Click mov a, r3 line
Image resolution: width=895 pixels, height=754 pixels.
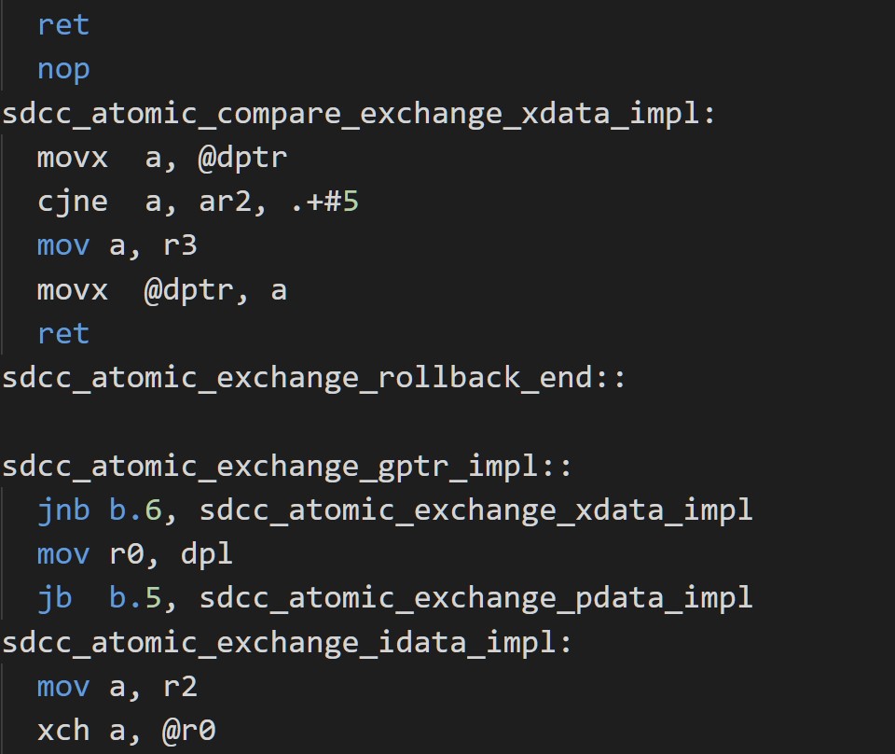click(117, 246)
